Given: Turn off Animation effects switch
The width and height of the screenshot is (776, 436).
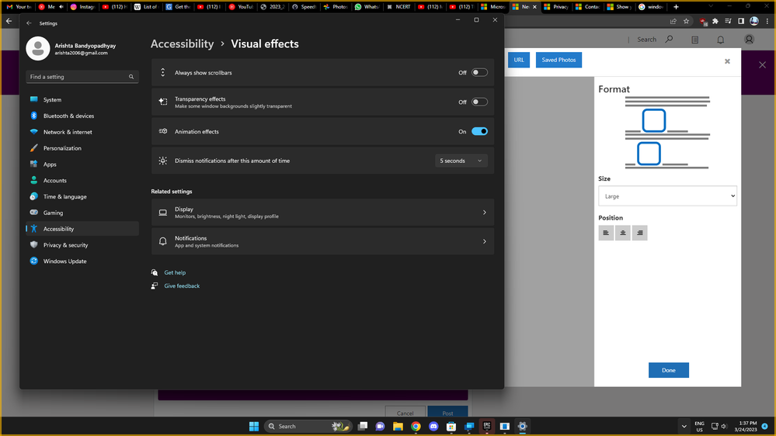Looking at the screenshot, I should [x=479, y=131].
